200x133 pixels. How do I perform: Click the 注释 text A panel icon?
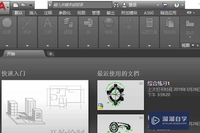(x=48, y=23)
